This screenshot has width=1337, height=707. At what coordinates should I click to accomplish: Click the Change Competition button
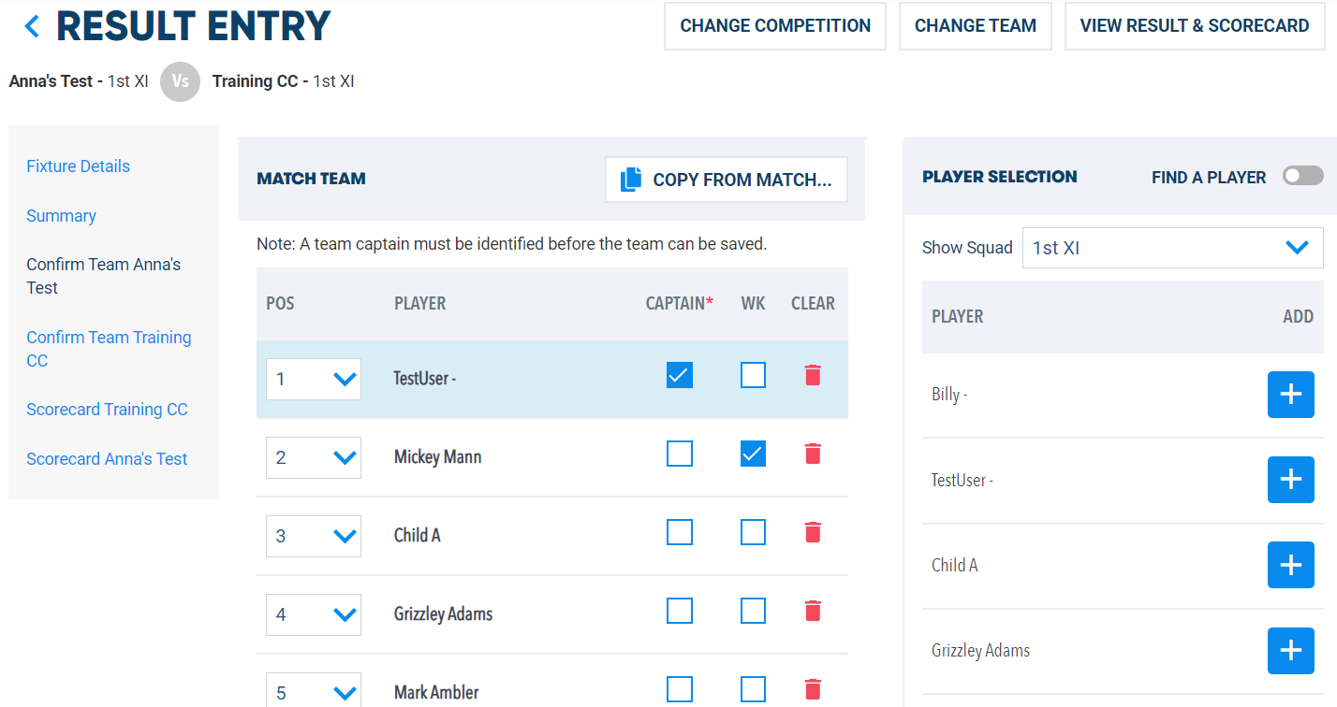click(x=774, y=25)
